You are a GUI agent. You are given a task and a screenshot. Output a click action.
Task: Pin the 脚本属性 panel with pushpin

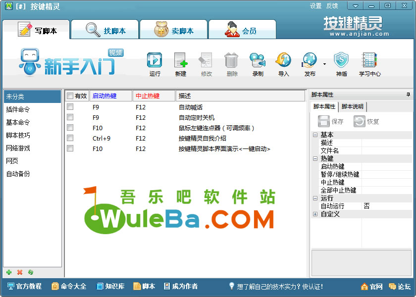tap(408, 95)
